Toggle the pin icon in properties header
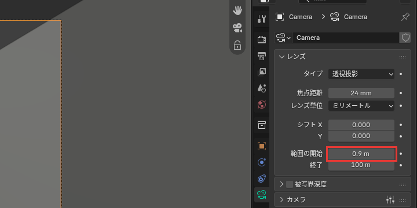This screenshot has height=208, width=417. click(405, 17)
